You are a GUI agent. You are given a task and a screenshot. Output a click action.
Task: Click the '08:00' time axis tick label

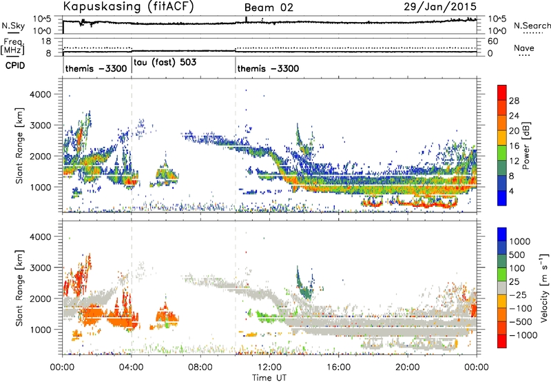200,368
